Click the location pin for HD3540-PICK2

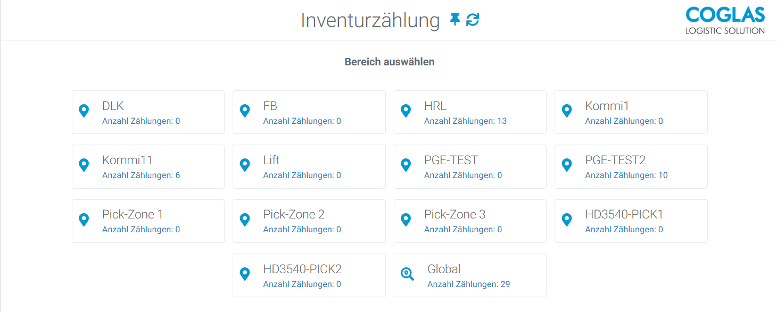(x=245, y=274)
